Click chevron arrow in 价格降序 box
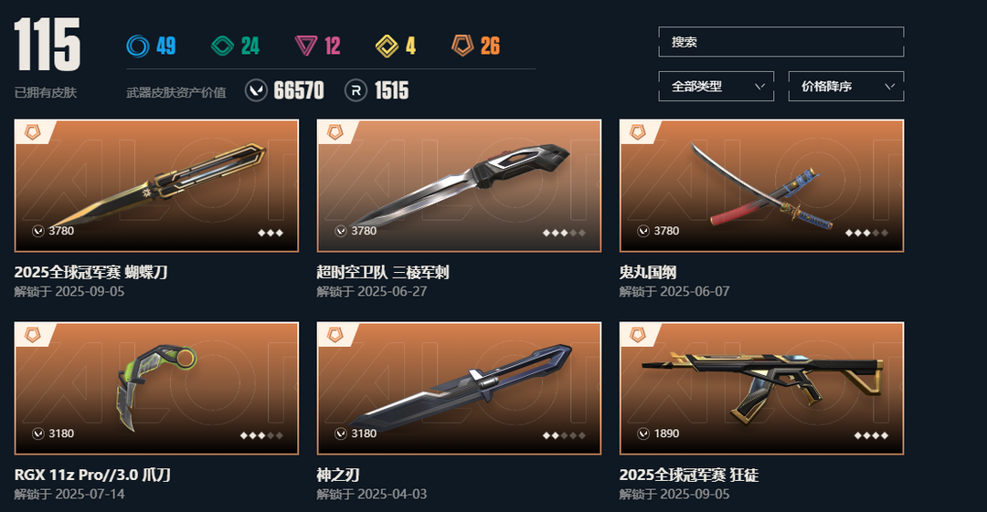 [889, 86]
